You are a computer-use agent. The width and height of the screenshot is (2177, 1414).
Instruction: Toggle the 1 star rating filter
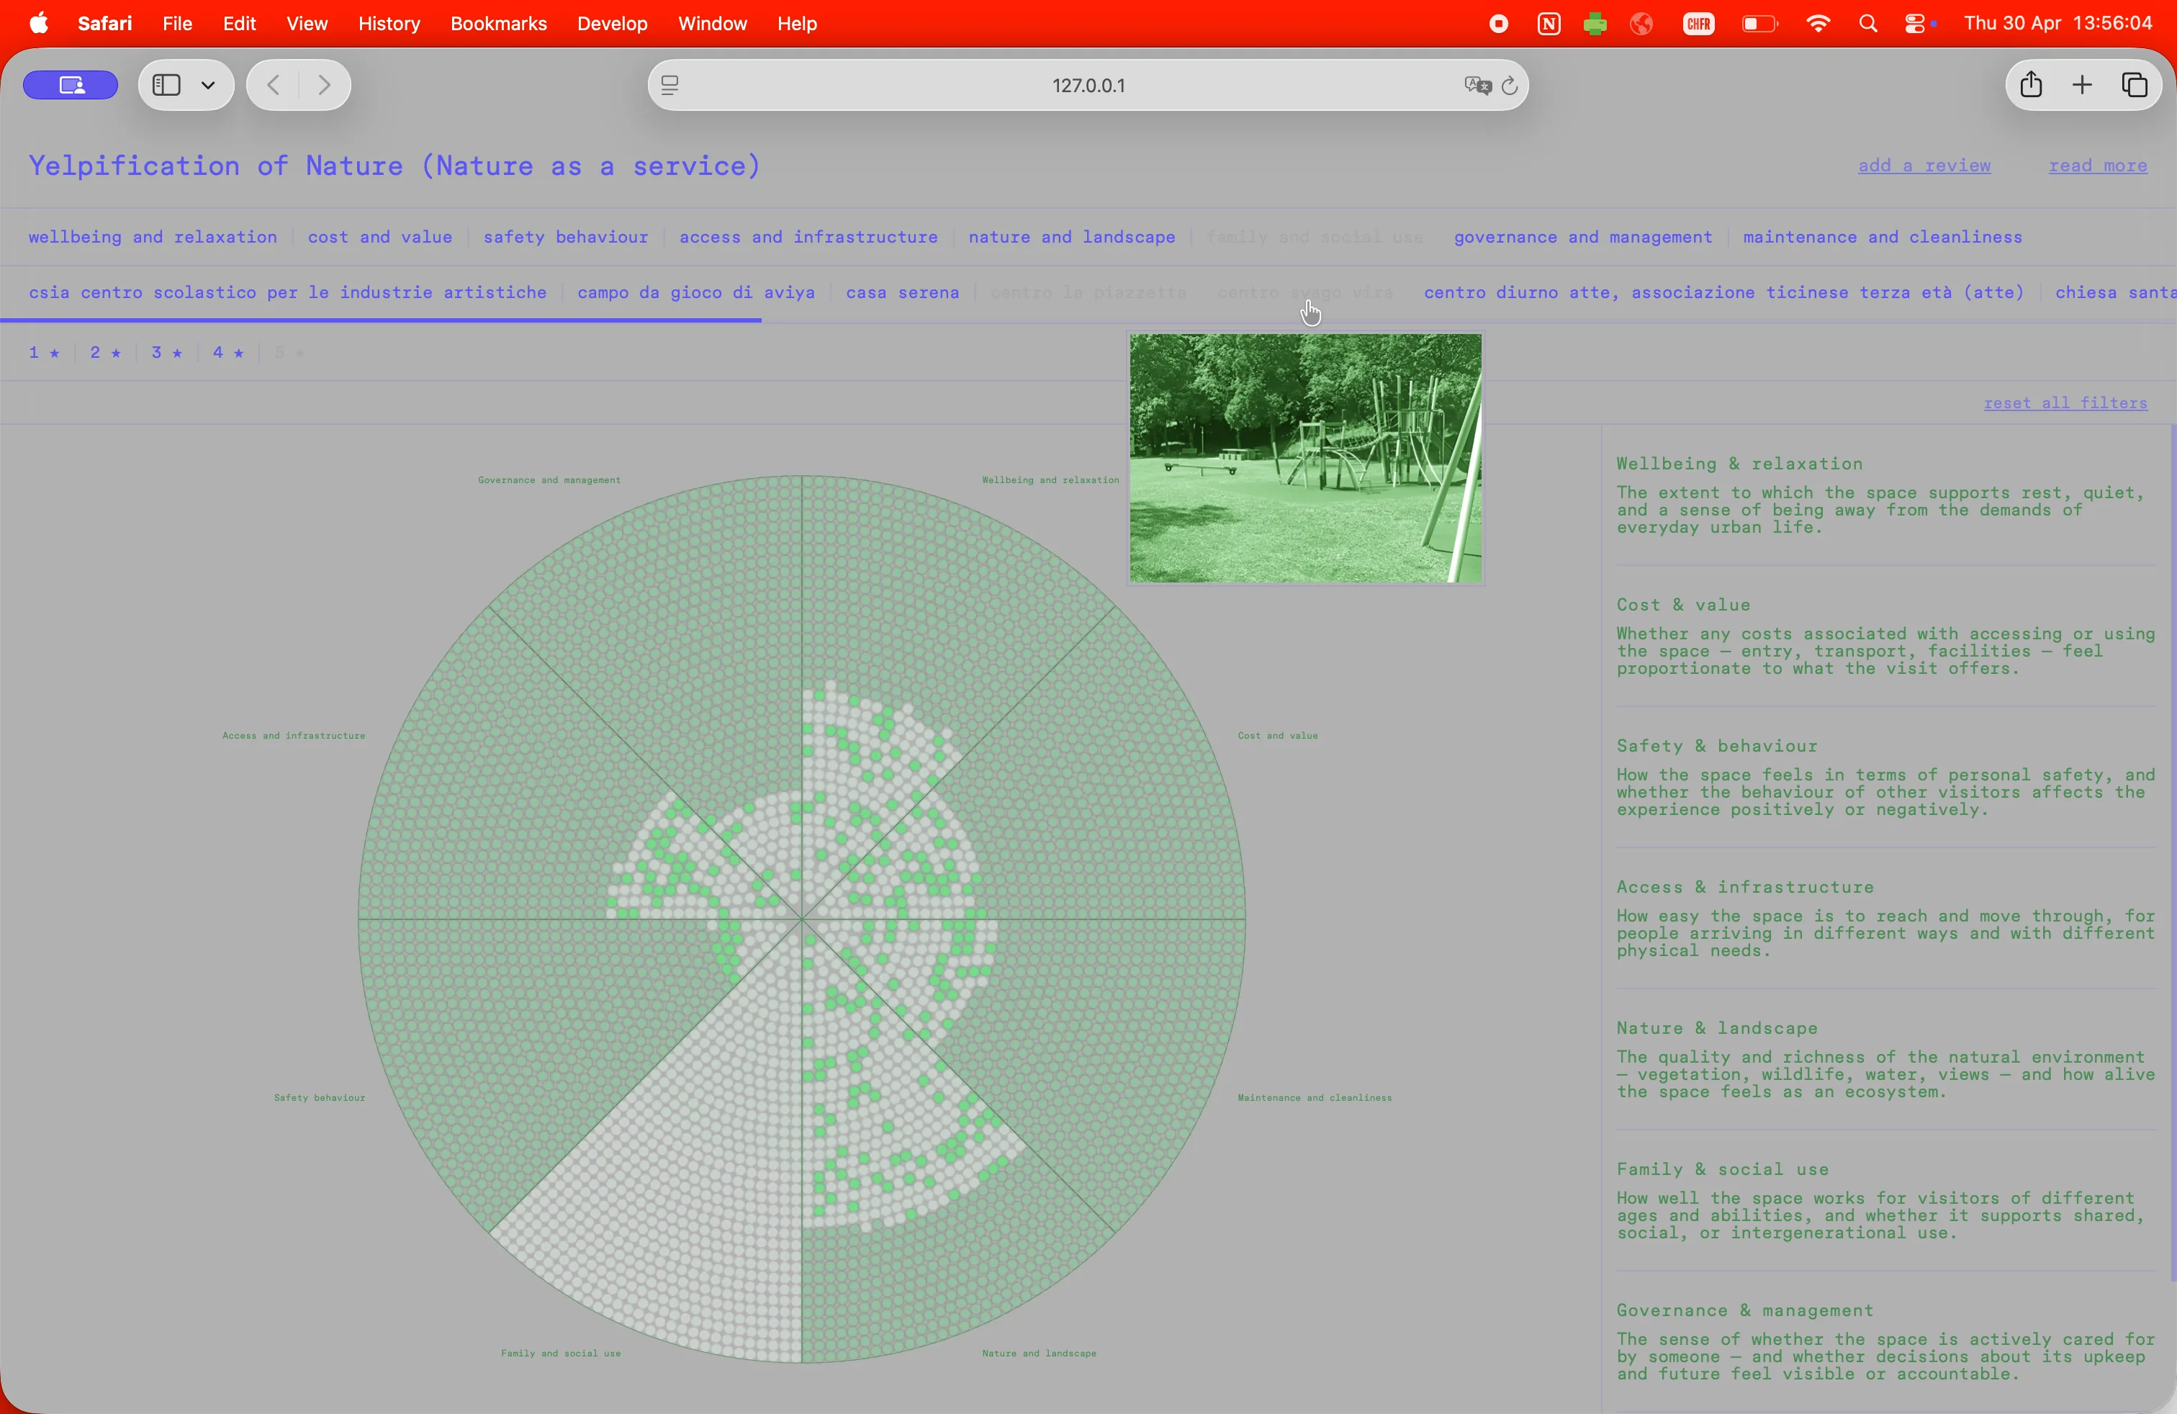(44, 352)
